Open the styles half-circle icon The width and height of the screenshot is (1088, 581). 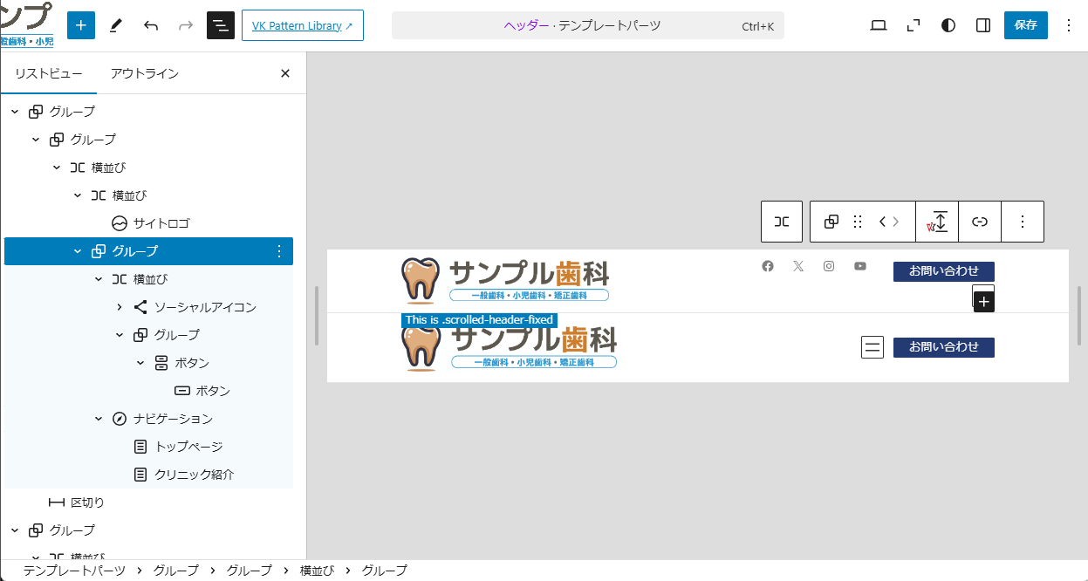(948, 25)
